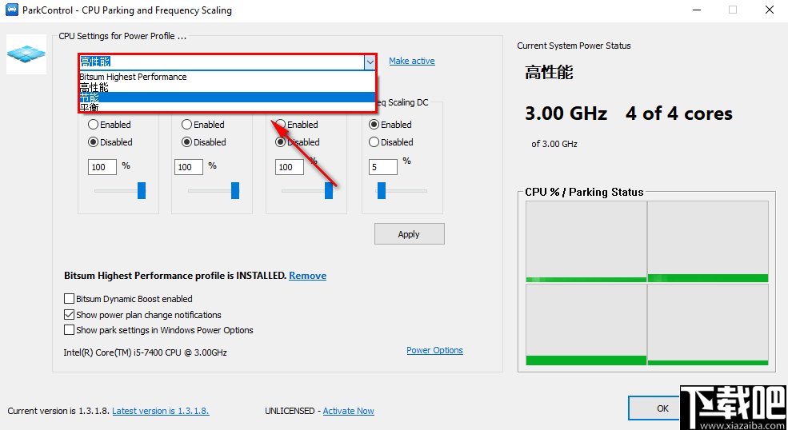
Task: Click slider handle in leftmost settings group
Action: [x=142, y=190]
